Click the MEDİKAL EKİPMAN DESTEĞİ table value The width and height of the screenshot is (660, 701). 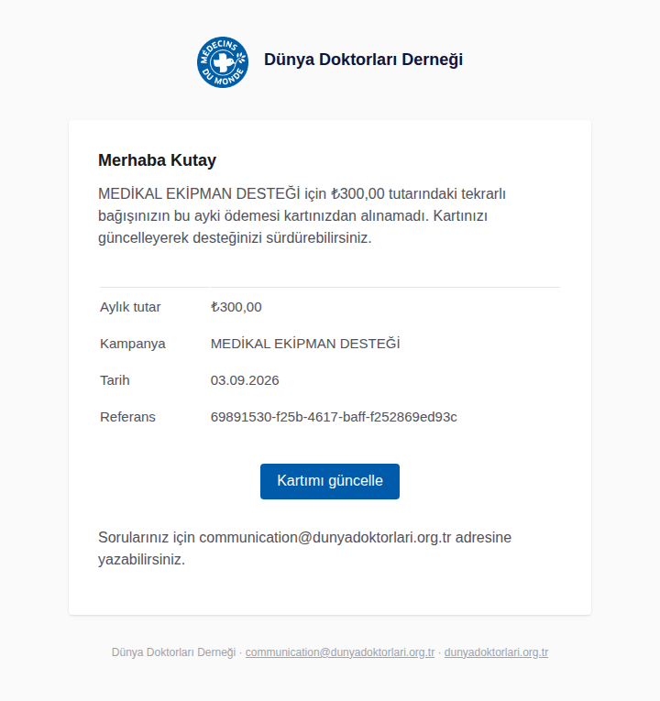[x=305, y=344]
